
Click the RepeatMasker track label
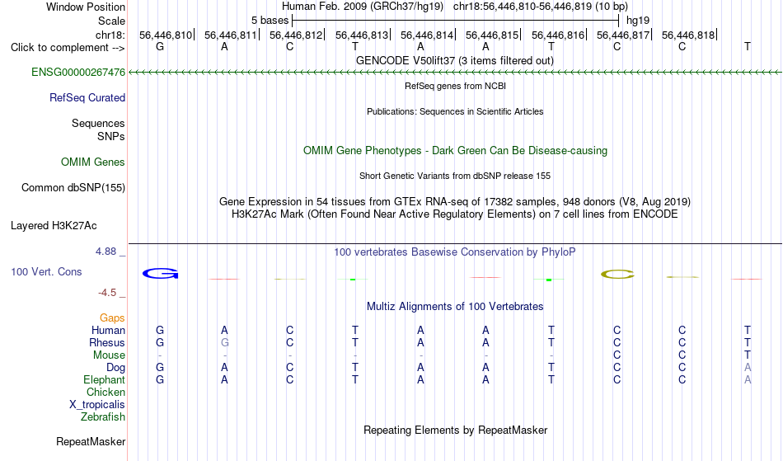91,441
